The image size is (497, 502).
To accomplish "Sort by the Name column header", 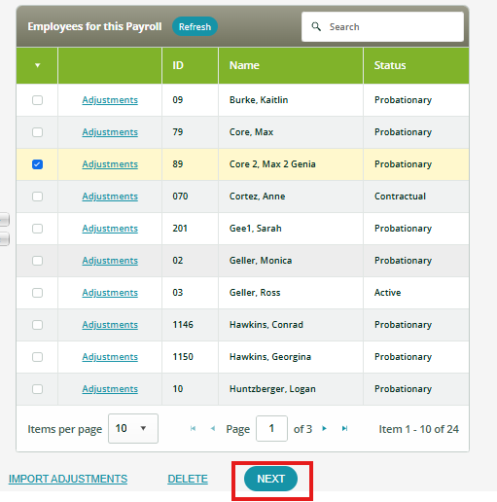I will [x=244, y=65].
